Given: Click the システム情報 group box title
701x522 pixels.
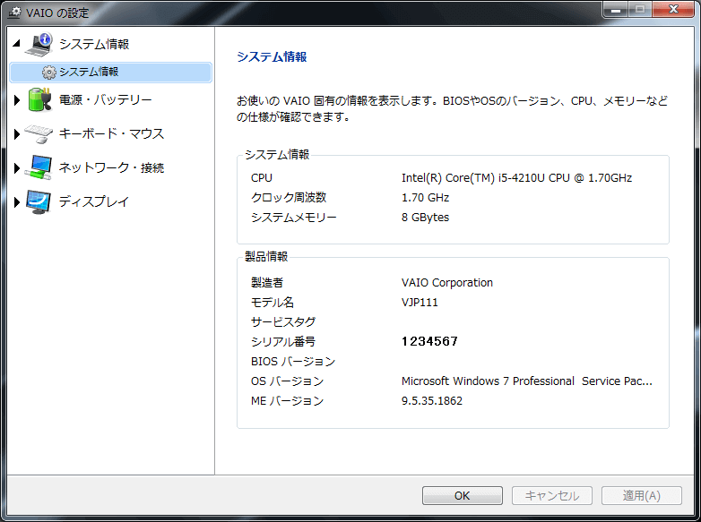Looking at the screenshot, I should [277, 155].
